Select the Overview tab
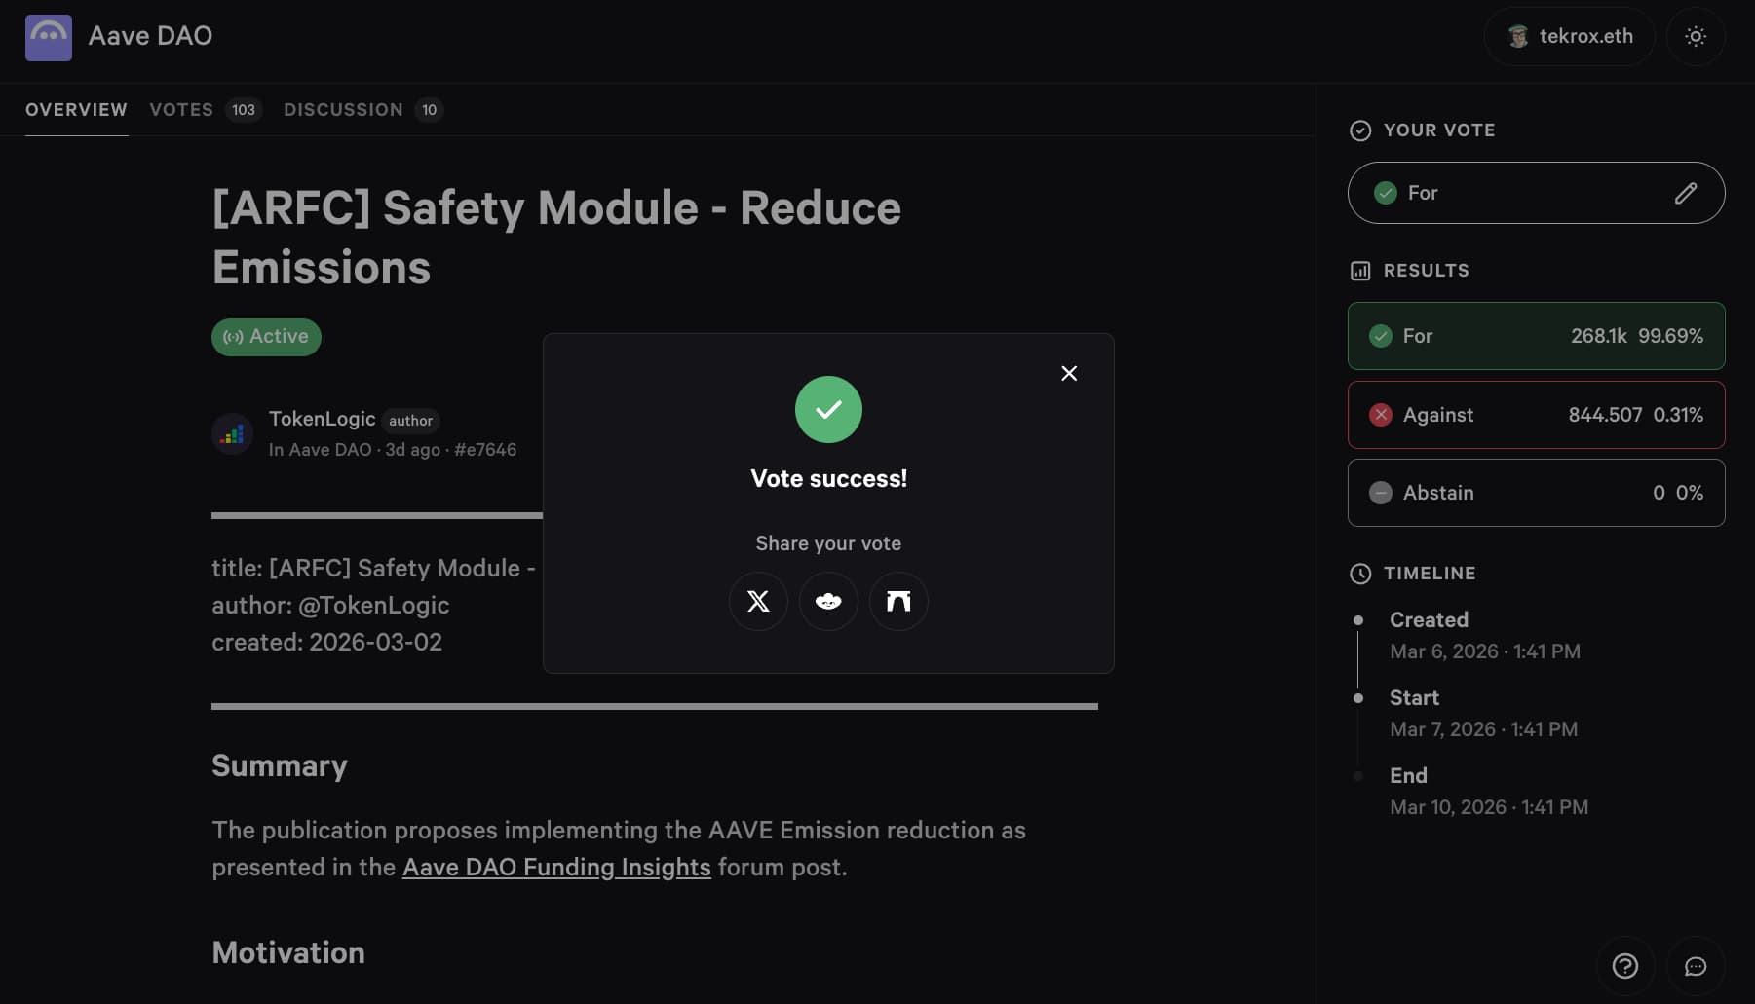The height and width of the screenshot is (1004, 1755). [x=76, y=110]
